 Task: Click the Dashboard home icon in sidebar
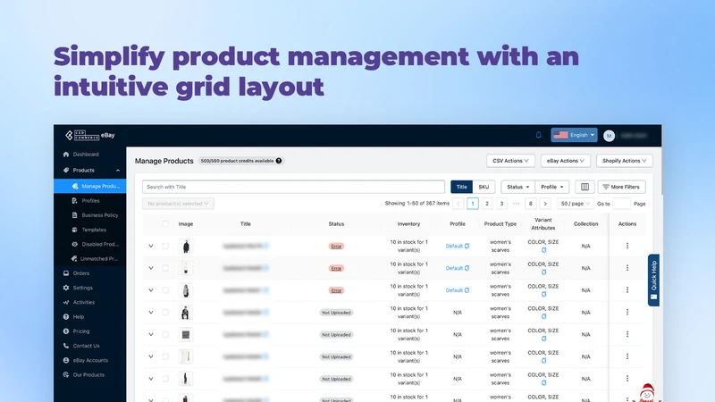point(66,155)
